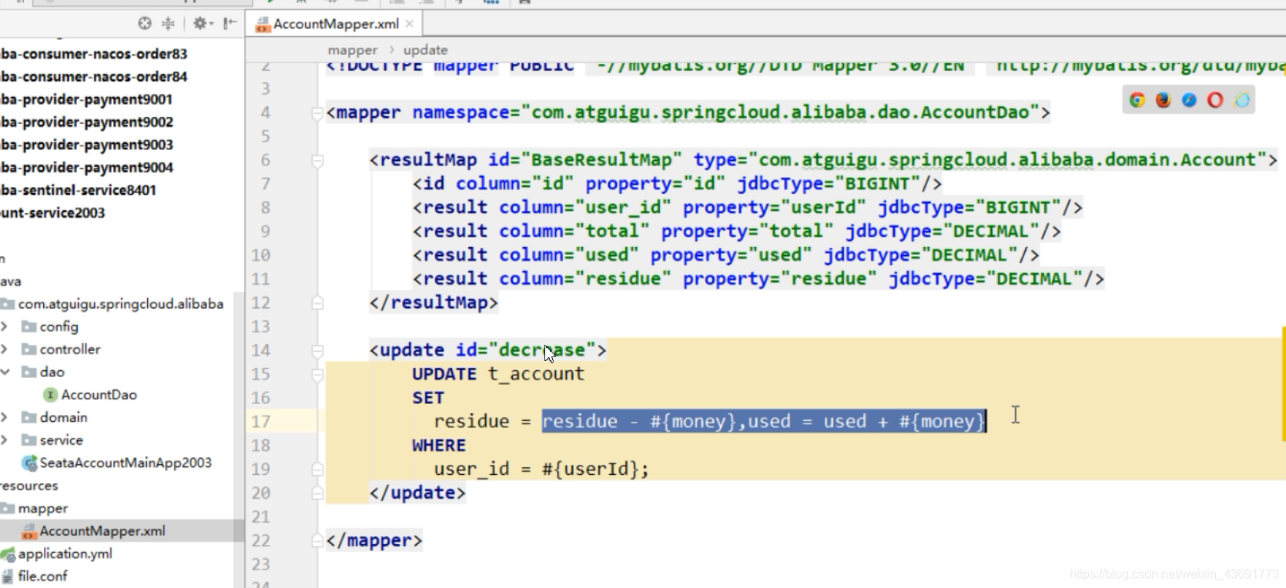The height and width of the screenshot is (588, 1286).
Task: Expand the config folder
Action: tap(5, 326)
